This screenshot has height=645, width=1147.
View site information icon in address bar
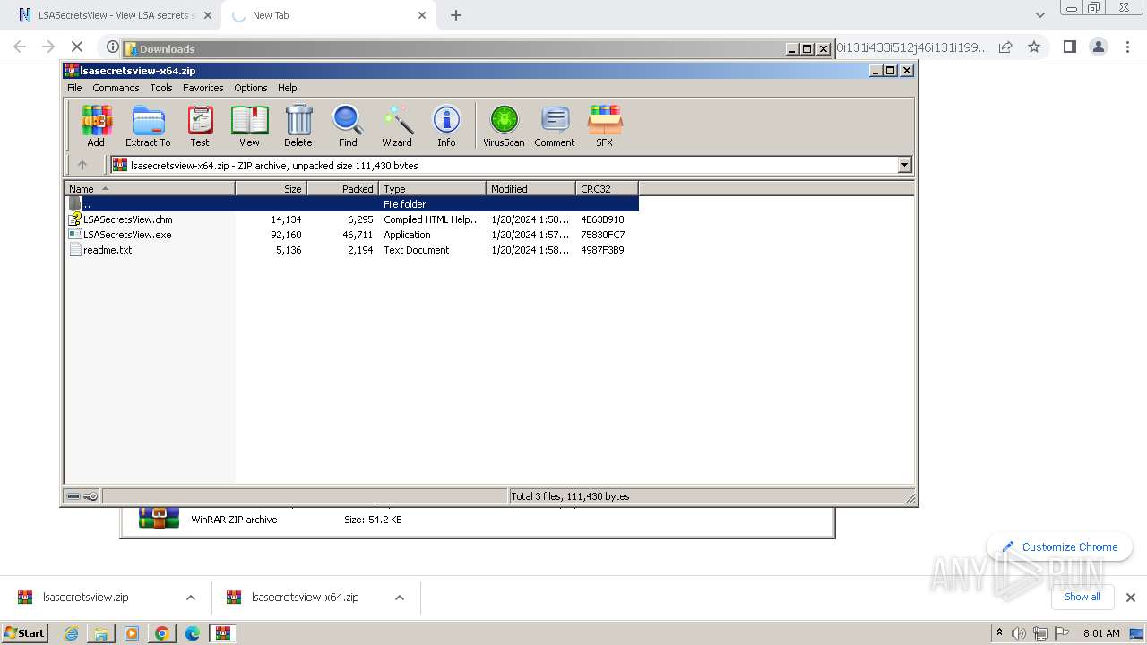tap(112, 47)
